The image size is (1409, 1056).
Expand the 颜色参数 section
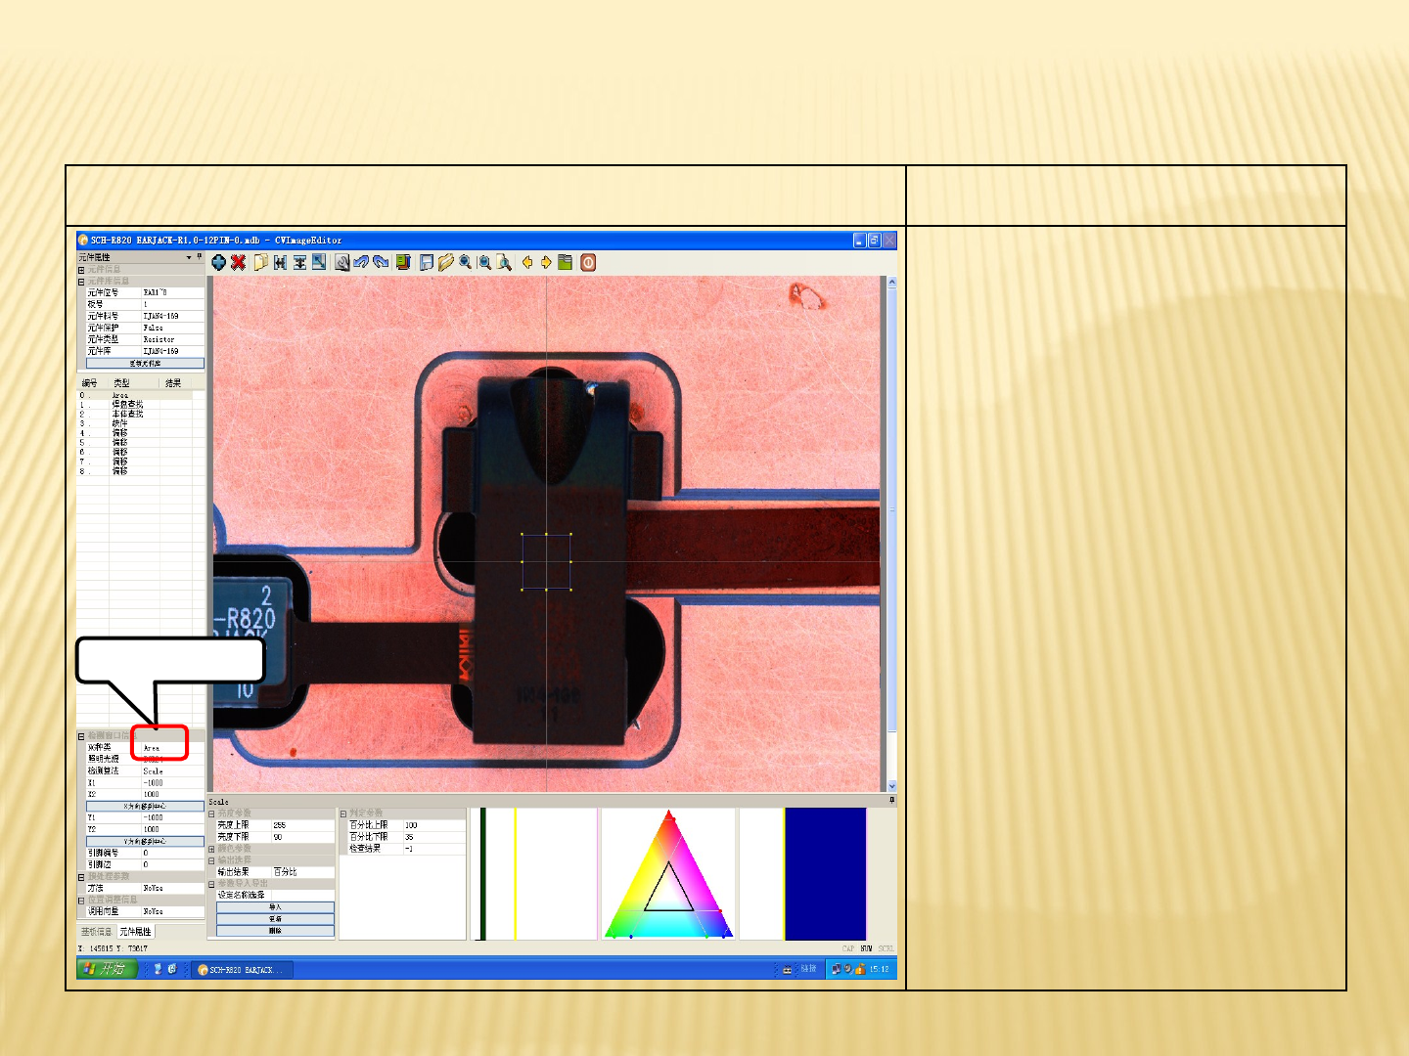pyautogui.click(x=211, y=849)
